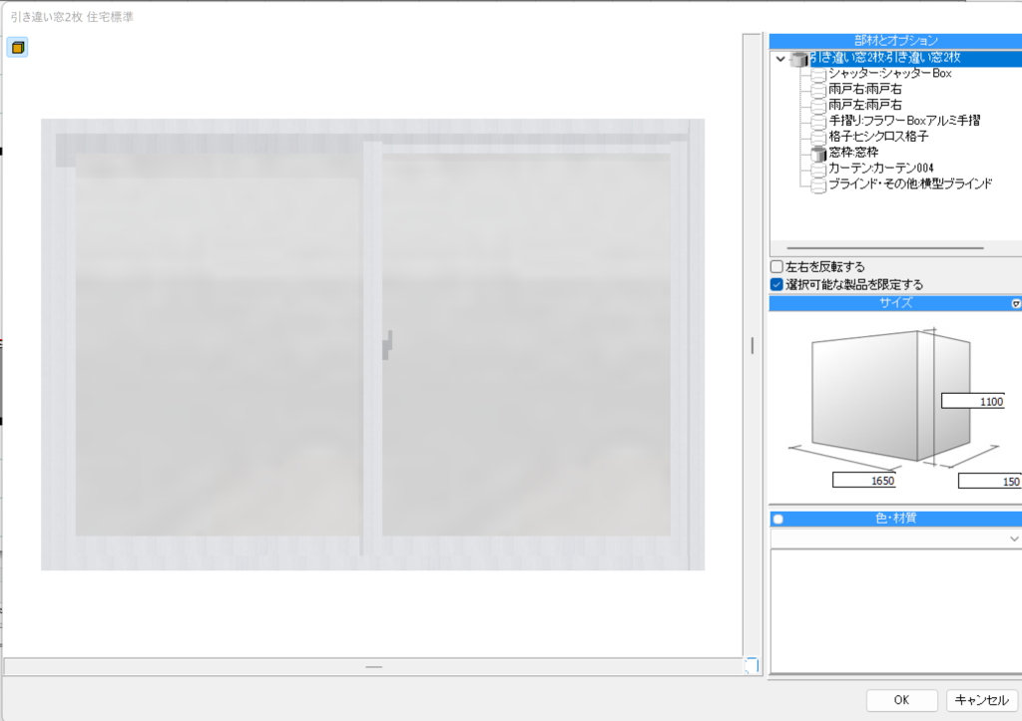Click the tree panel horizontal scrollbar
1022x721 pixels.
click(x=884, y=248)
